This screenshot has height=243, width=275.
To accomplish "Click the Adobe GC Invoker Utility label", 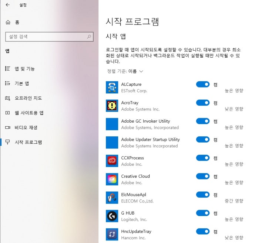I will click(145, 121).
